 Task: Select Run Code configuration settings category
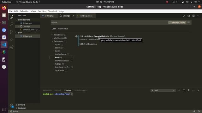64,67
